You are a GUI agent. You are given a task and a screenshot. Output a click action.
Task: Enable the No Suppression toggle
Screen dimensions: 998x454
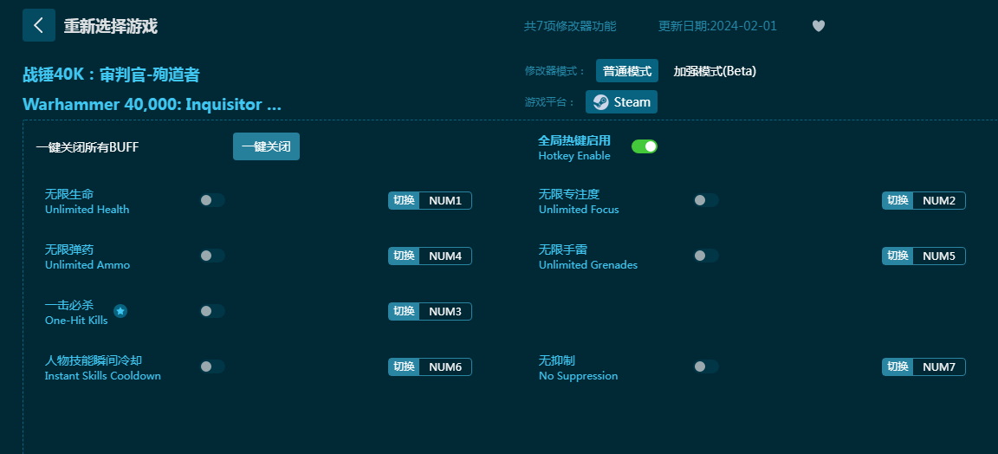coord(706,366)
